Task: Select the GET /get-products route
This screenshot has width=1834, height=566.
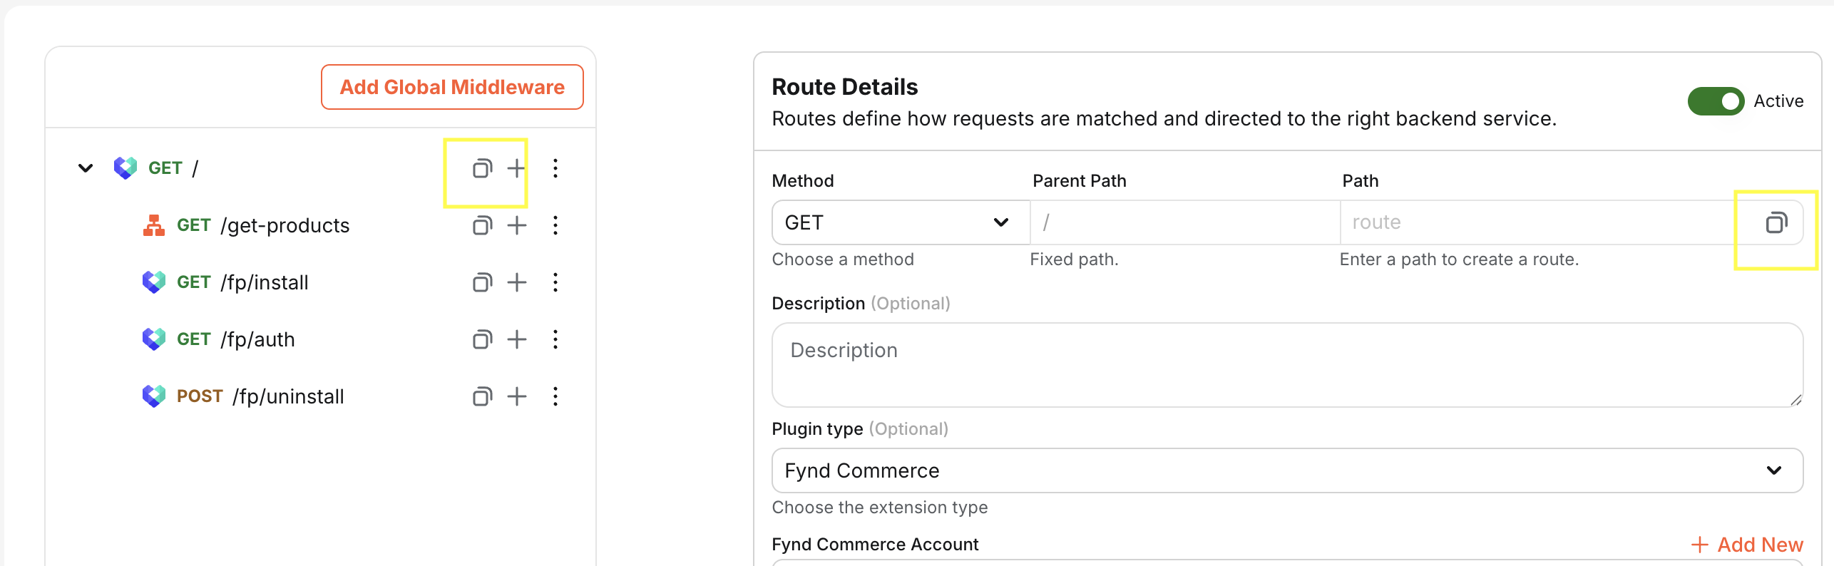Action: 263,225
